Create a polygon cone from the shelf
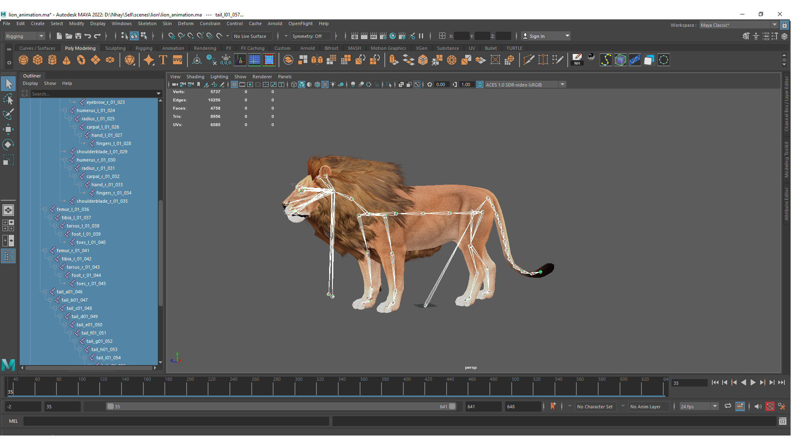 [66, 60]
